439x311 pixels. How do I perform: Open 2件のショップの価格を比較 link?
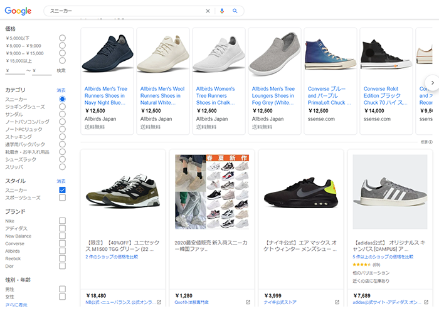(112, 256)
